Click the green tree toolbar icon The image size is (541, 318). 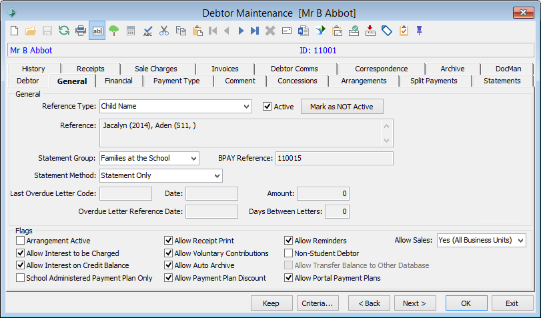(x=114, y=31)
